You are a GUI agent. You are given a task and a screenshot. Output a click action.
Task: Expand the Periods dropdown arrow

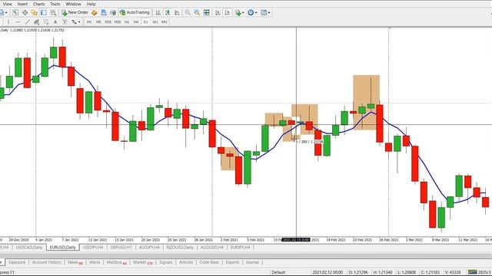(x=256, y=12)
